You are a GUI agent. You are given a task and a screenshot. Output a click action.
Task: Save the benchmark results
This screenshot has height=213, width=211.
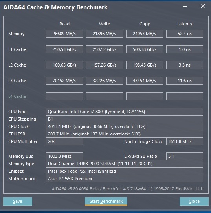18,201
